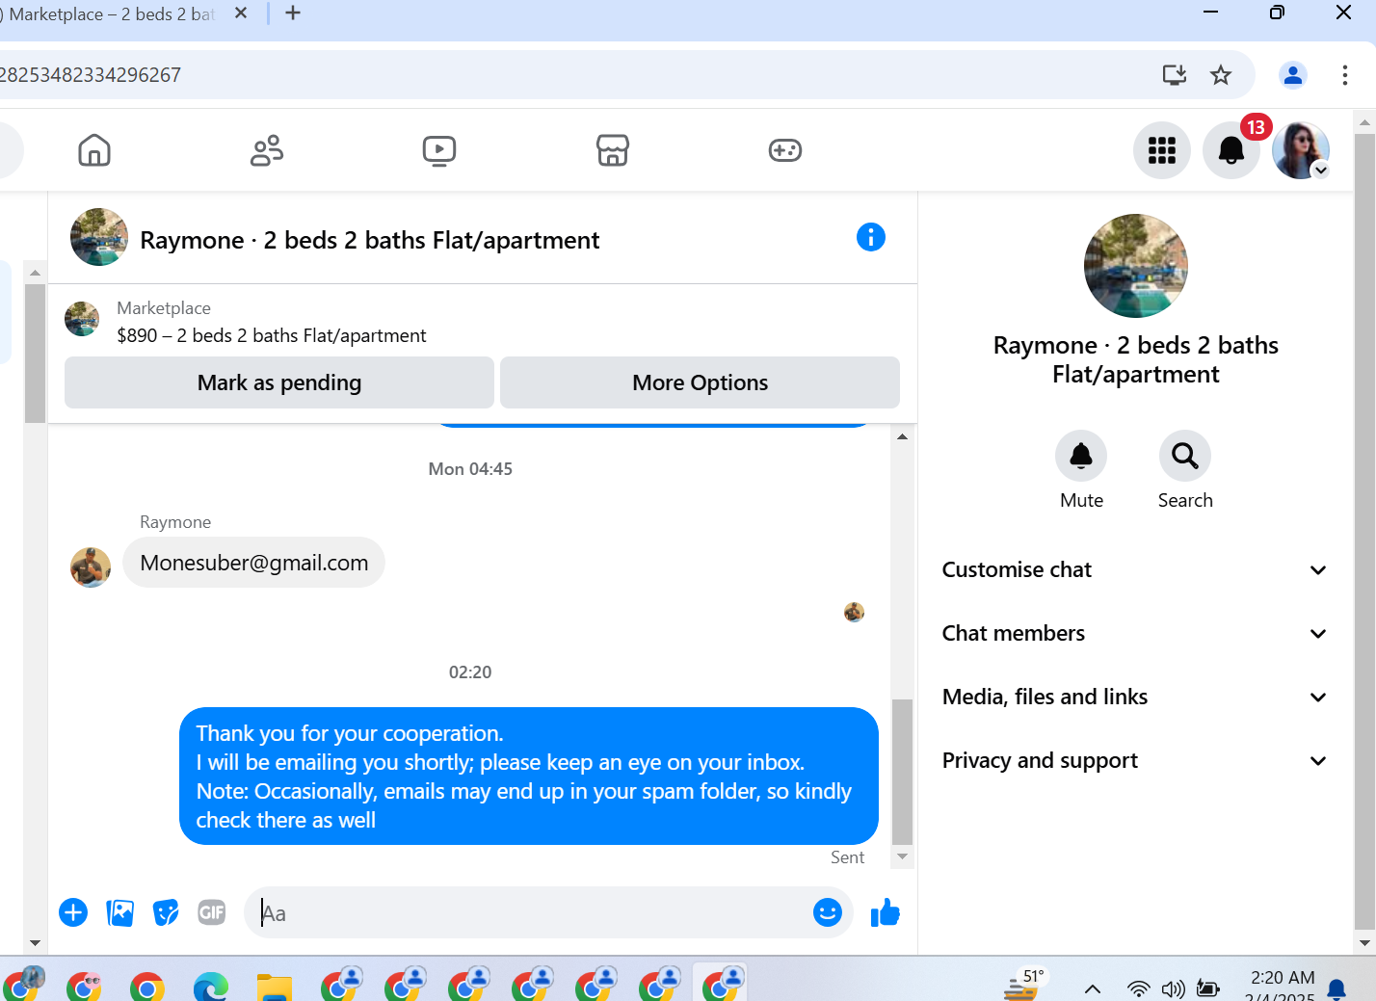Attach a photo using the image icon
This screenshot has height=1001, width=1376.
[119, 912]
